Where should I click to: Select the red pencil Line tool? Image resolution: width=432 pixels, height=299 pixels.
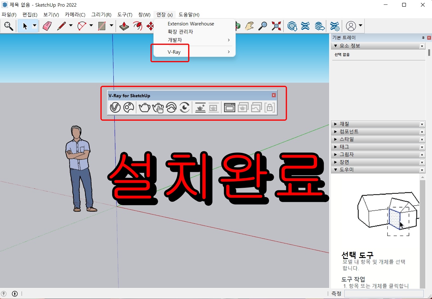(x=62, y=26)
